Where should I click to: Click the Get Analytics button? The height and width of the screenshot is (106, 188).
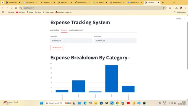[x=57, y=47]
